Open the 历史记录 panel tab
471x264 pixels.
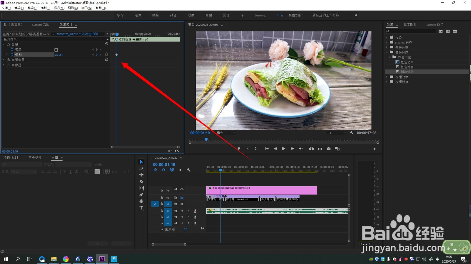tap(35, 158)
